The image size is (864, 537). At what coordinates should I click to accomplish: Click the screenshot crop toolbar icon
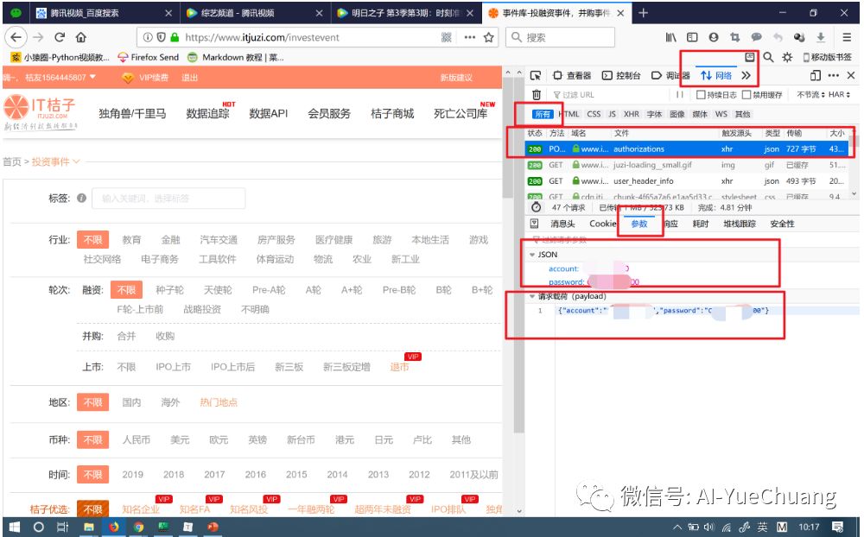coord(734,37)
